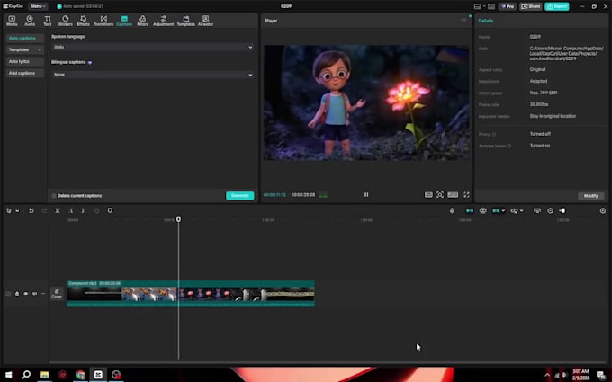Screen dimensions: 612x382
Task: Expand Templates in captions sidebar
Action: point(24,50)
